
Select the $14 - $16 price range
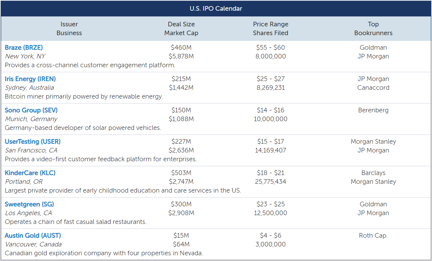(271, 110)
